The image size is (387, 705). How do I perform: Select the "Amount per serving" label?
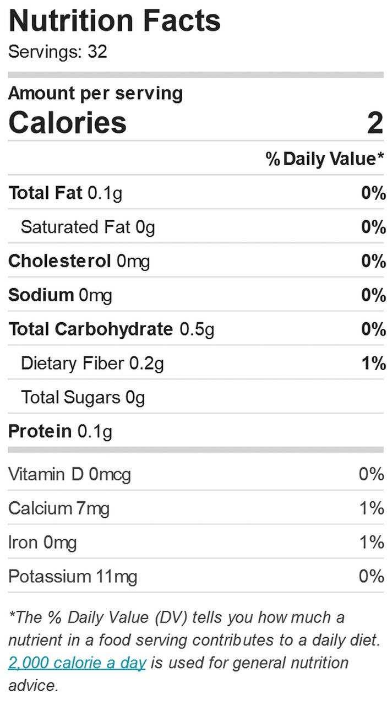click(95, 93)
